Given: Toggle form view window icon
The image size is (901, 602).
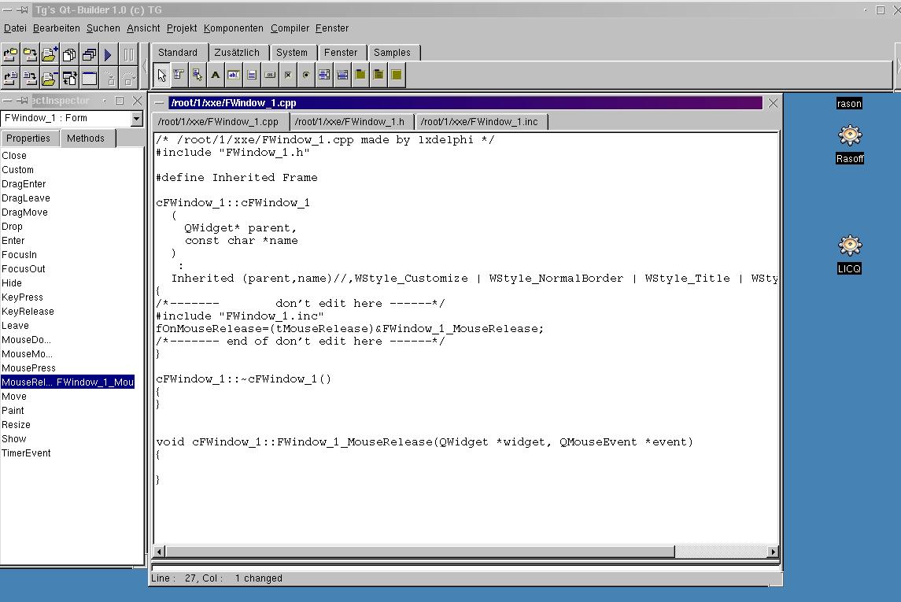Looking at the screenshot, I should [89, 78].
